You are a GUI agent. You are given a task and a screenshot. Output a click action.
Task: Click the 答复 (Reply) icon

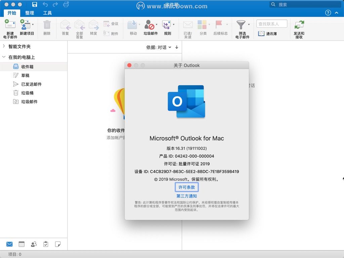[x=66, y=25]
